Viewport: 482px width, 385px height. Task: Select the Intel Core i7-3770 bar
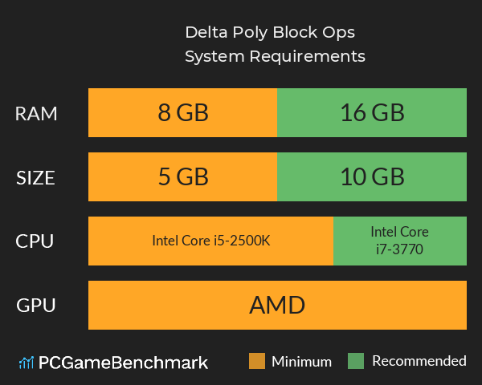[x=399, y=241]
